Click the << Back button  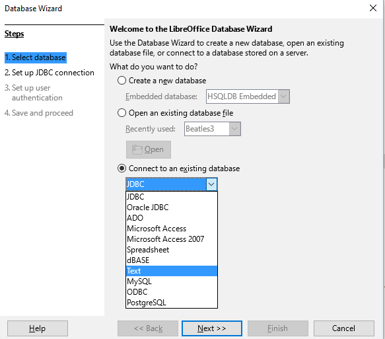click(148, 328)
